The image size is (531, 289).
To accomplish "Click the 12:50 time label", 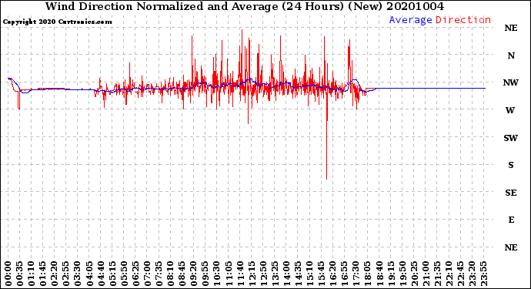I will [x=263, y=274].
